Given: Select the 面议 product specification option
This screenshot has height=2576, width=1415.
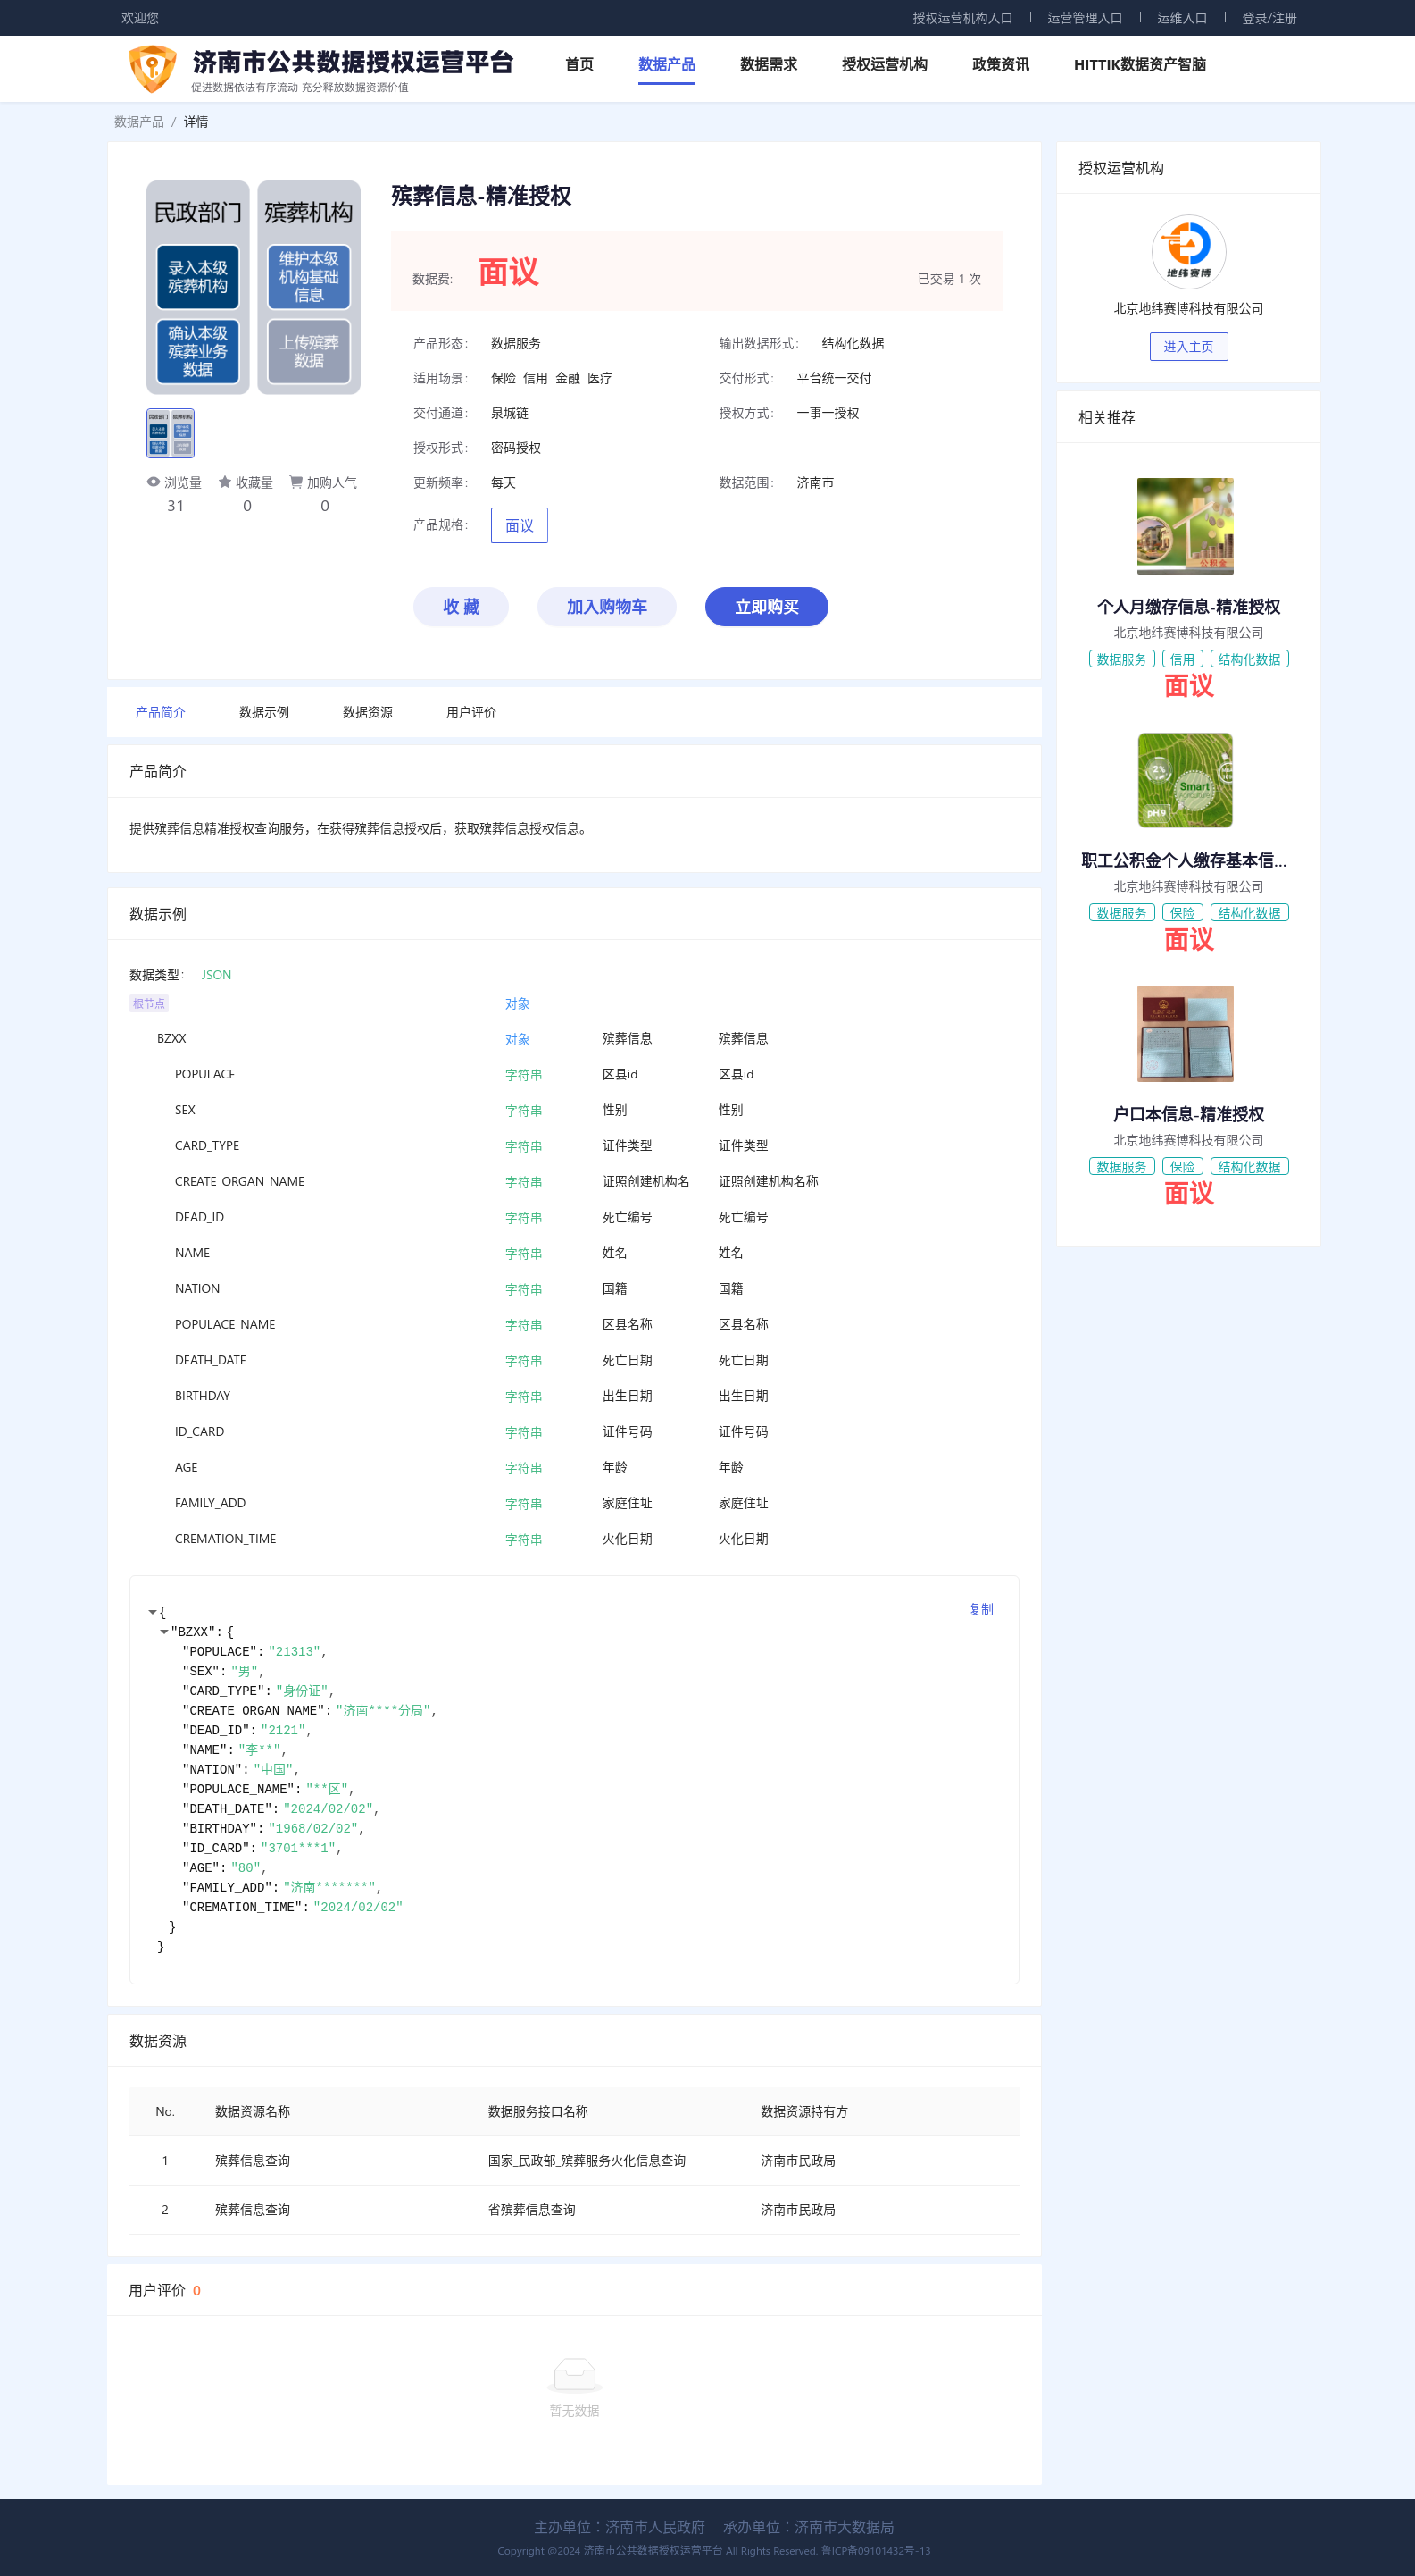Looking at the screenshot, I should (x=519, y=526).
